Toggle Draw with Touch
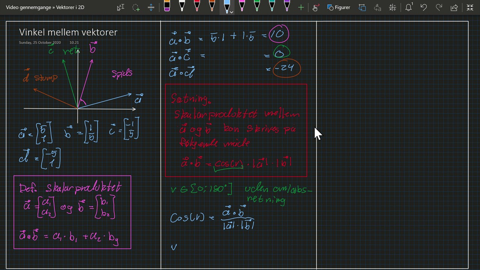The height and width of the screenshot is (270, 480). (315, 7)
